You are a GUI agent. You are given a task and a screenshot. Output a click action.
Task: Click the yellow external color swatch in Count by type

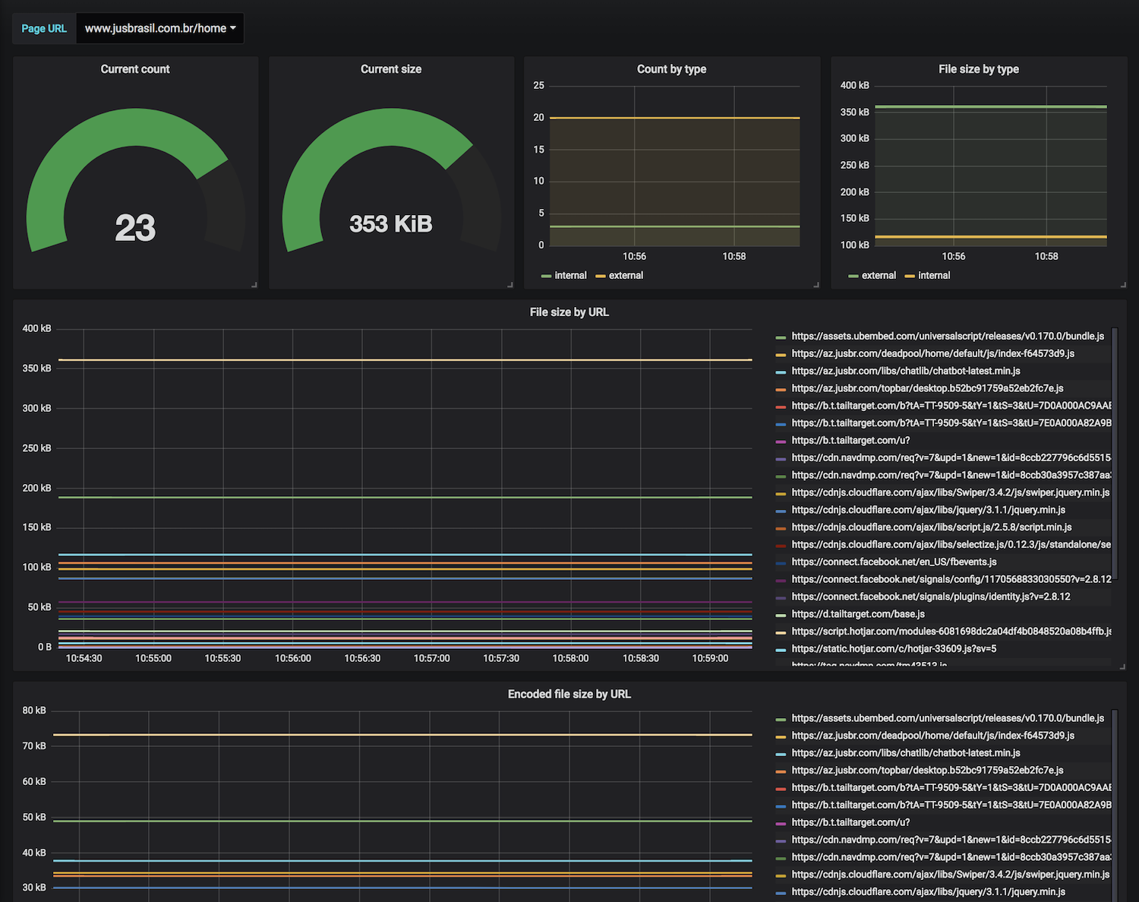[x=600, y=277]
